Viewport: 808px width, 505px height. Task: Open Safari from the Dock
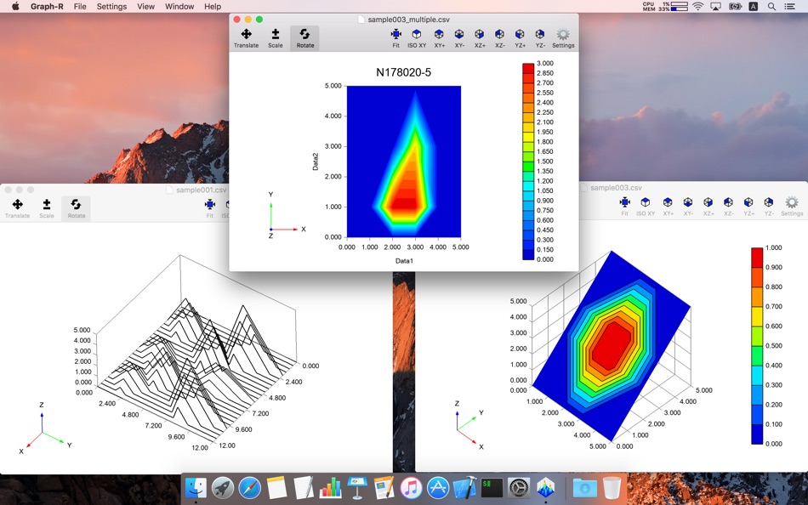coord(249,487)
